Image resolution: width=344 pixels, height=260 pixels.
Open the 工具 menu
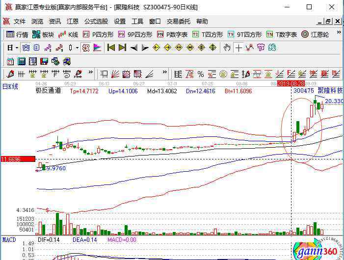(137, 22)
